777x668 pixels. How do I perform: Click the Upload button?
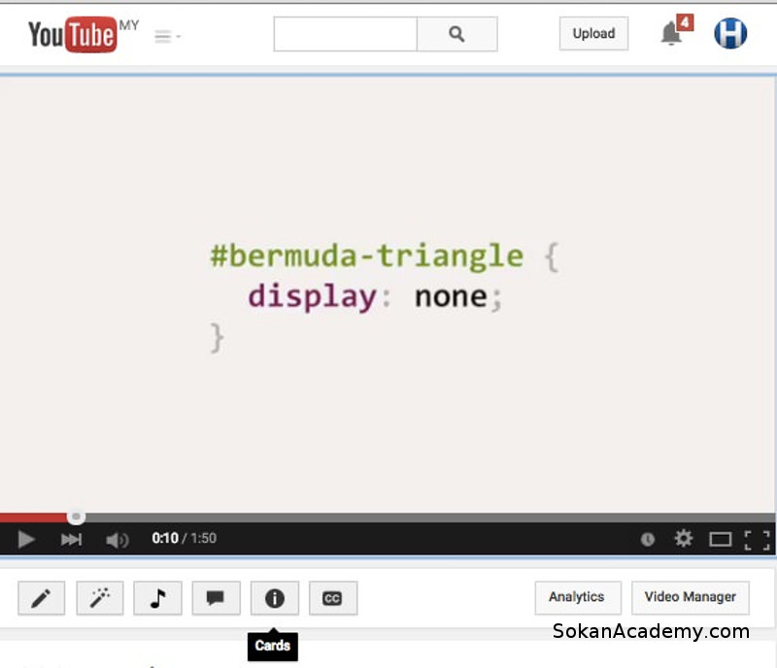[593, 34]
